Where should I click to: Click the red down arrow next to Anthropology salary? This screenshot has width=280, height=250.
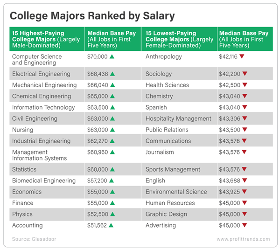coord(242,56)
